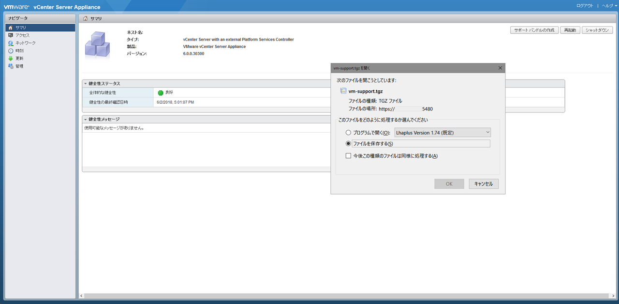619x304 pixels.
Task: Open the アクセス navigator item
Action: (41, 35)
